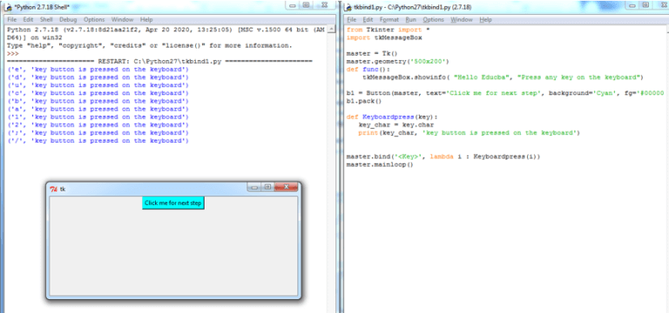Click the master.mainloop() line in the editor

click(380, 165)
